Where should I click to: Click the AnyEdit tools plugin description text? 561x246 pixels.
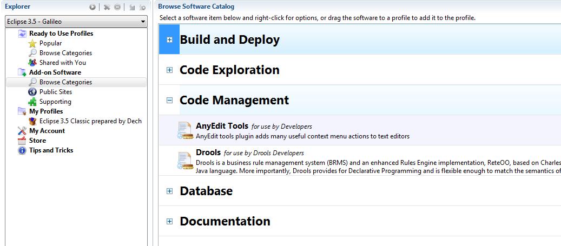point(303,136)
